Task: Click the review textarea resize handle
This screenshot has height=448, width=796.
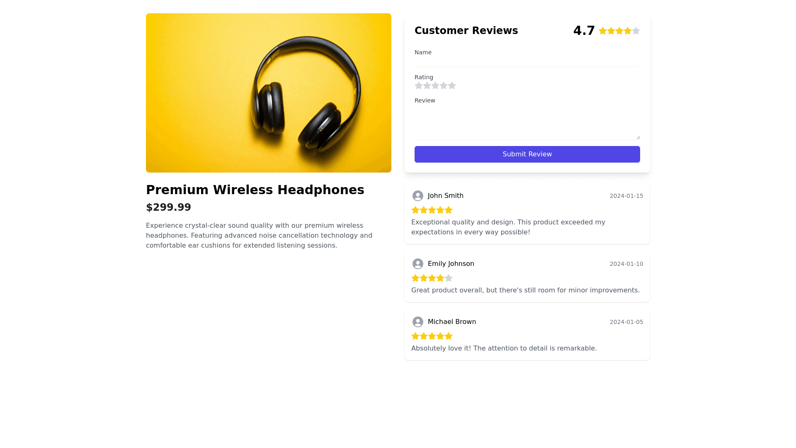Action: point(638,137)
